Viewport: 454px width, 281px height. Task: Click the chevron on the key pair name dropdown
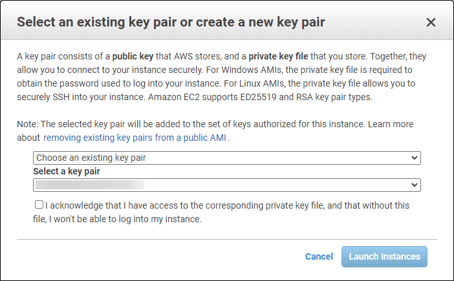414,185
